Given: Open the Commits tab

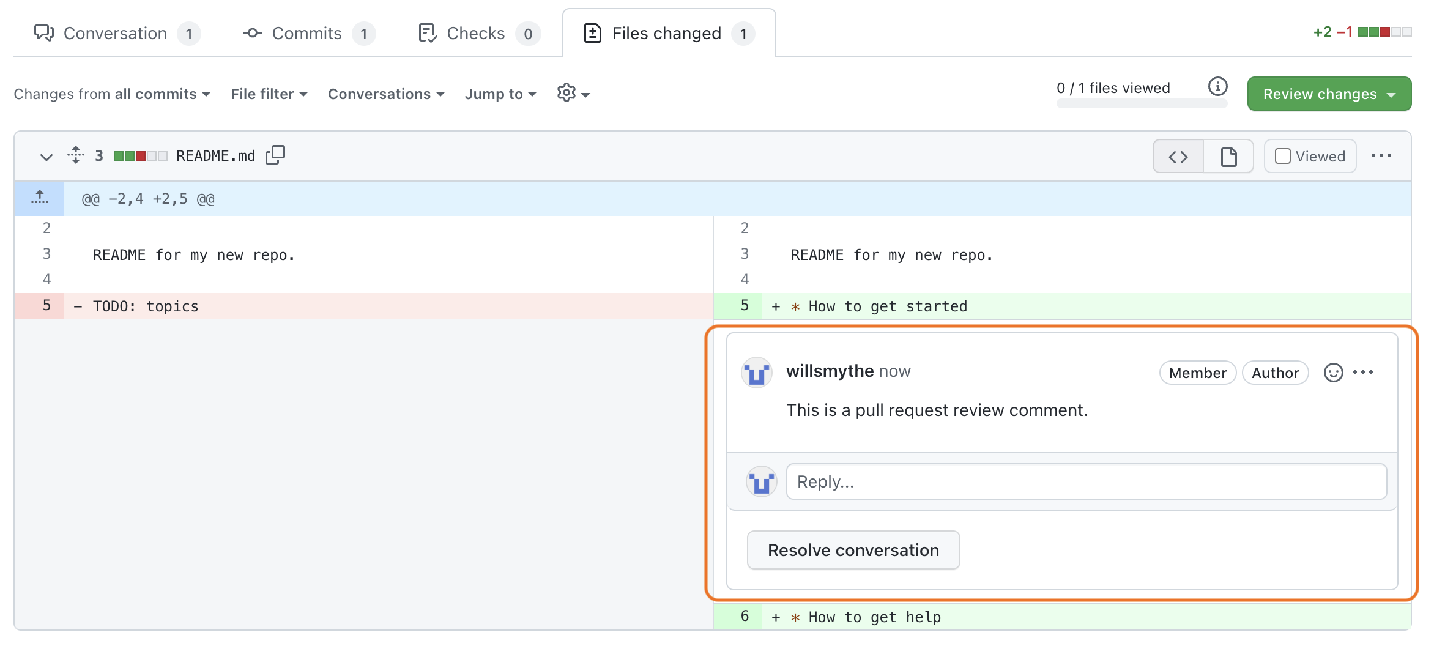Looking at the screenshot, I should (x=308, y=33).
